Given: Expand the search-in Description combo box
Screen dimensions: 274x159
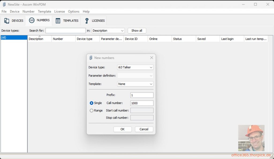Looking at the screenshot, I should [x=108, y=31].
